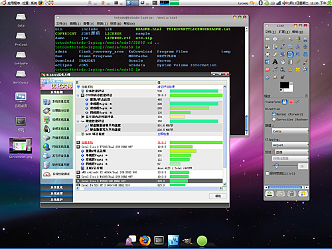Collapse the CPU and memory performance tree row
332x249 pixels.
pyautogui.click(x=78, y=96)
